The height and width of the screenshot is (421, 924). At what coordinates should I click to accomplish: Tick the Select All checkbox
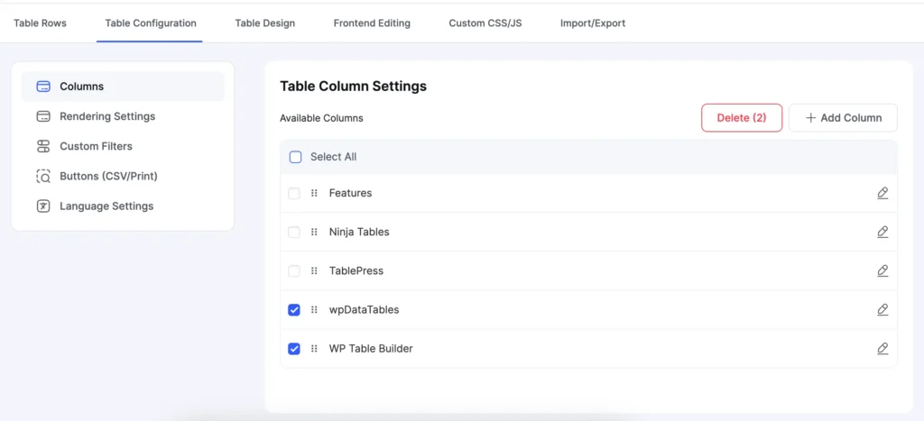tap(296, 157)
